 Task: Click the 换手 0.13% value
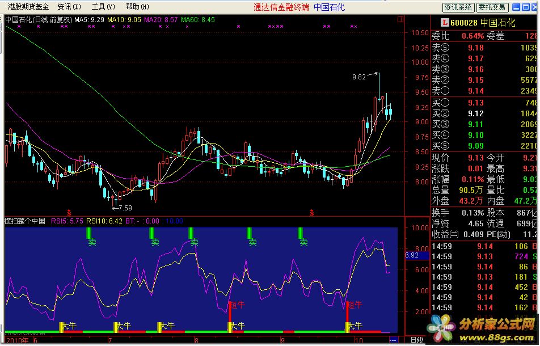[473, 213]
